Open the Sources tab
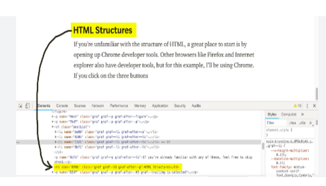 coord(80,106)
